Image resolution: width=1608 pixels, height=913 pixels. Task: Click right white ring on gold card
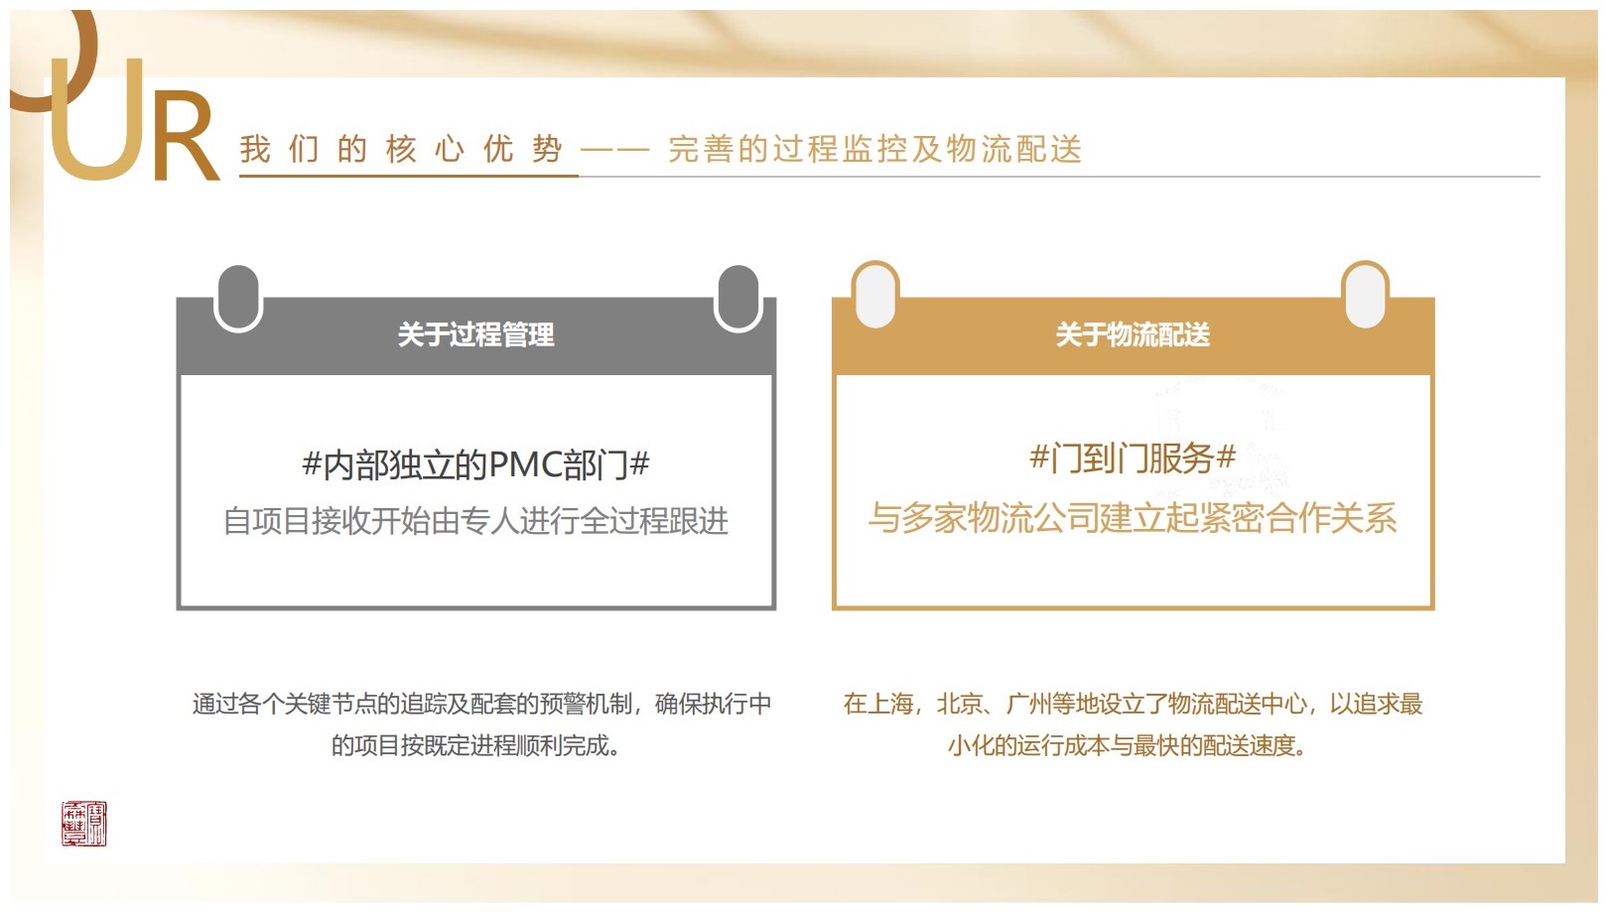[x=1365, y=296]
